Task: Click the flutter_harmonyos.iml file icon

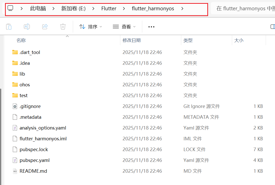Action: coord(15,139)
